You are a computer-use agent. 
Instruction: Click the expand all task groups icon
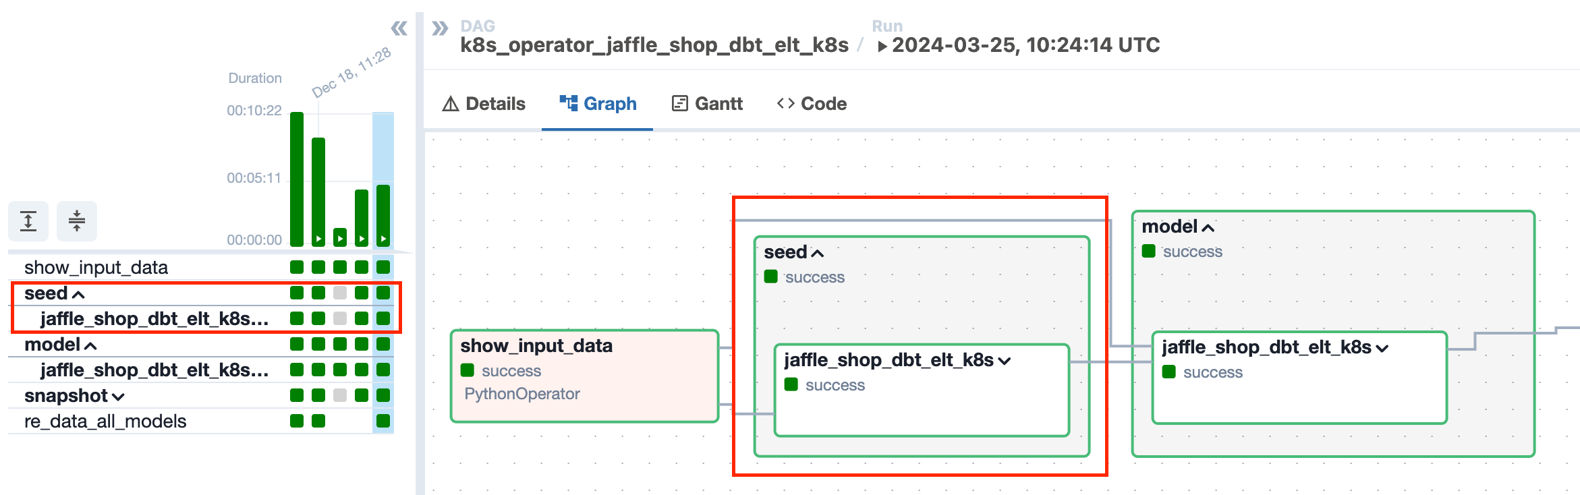point(28,221)
